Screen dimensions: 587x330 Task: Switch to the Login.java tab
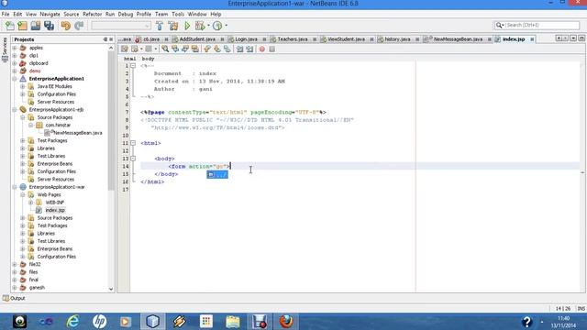coord(246,38)
